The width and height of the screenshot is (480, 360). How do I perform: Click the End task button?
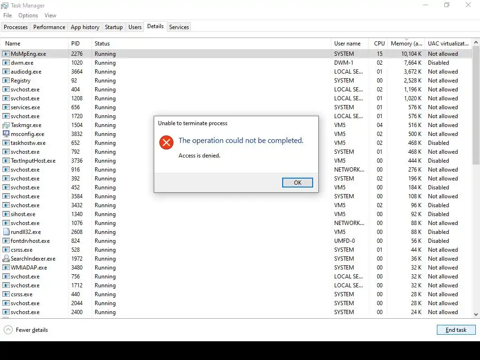click(456, 330)
